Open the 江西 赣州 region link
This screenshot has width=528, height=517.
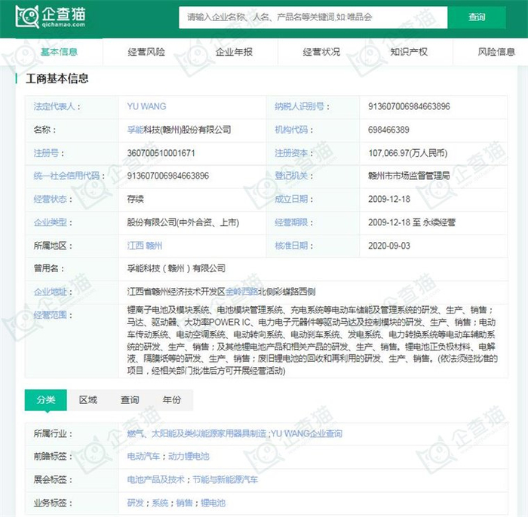coord(145,246)
